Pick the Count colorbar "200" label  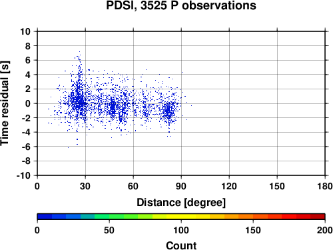tap(325, 230)
